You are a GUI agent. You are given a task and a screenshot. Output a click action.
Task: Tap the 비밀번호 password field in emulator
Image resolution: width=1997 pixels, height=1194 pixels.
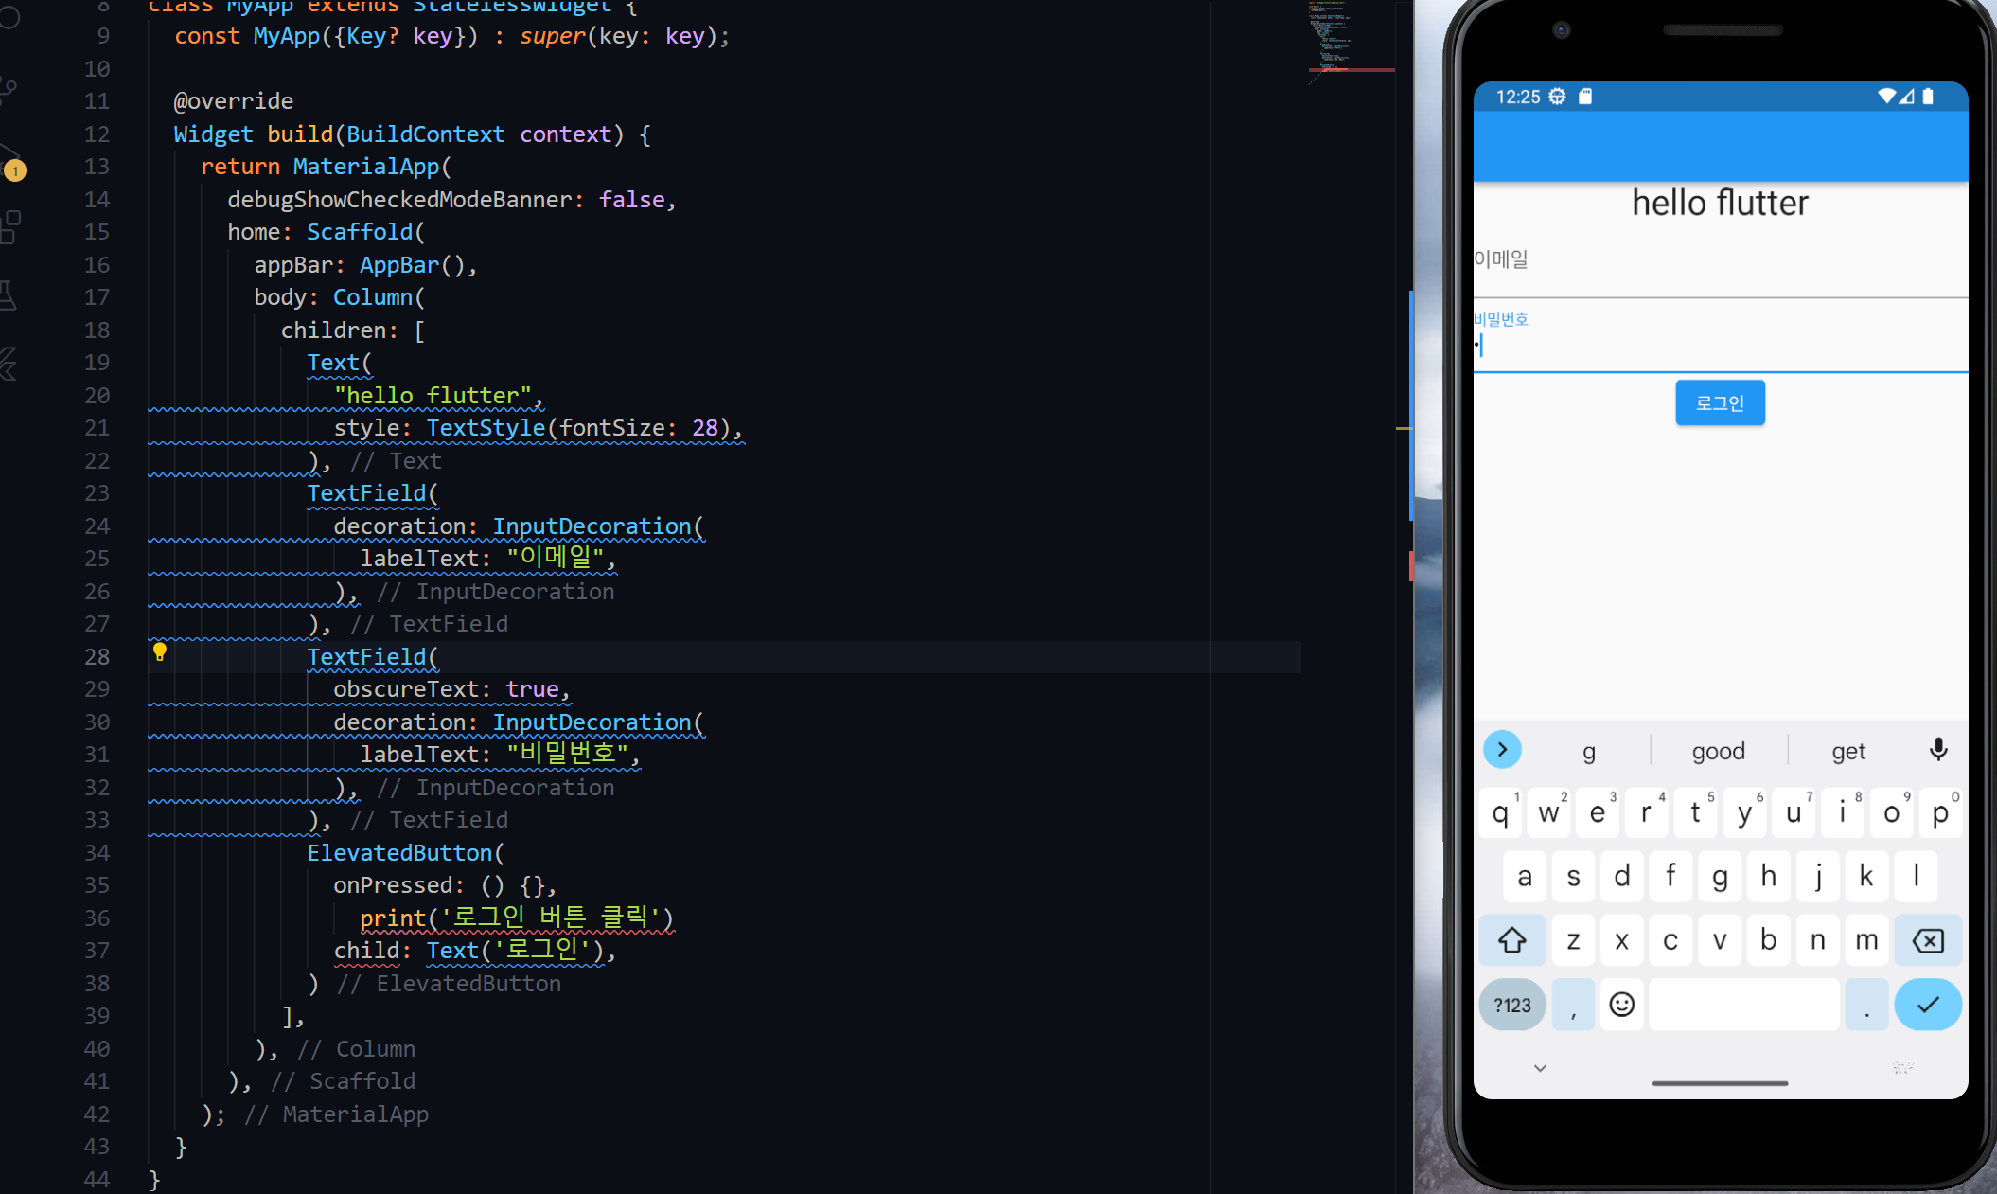1721,339
